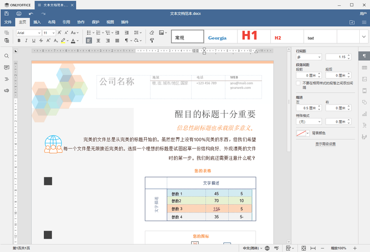Click the spell checking icon in status bar
The height and width of the screenshot is (252, 370).
(x=276, y=248)
